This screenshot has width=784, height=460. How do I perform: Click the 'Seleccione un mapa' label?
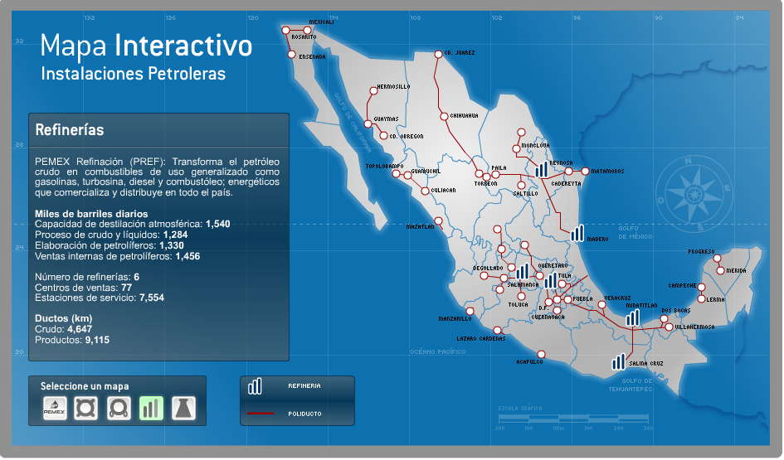pos(85,386)
